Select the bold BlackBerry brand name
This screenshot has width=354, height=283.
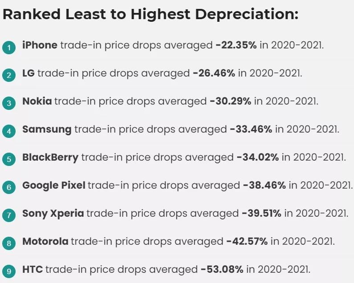point(50,157)
